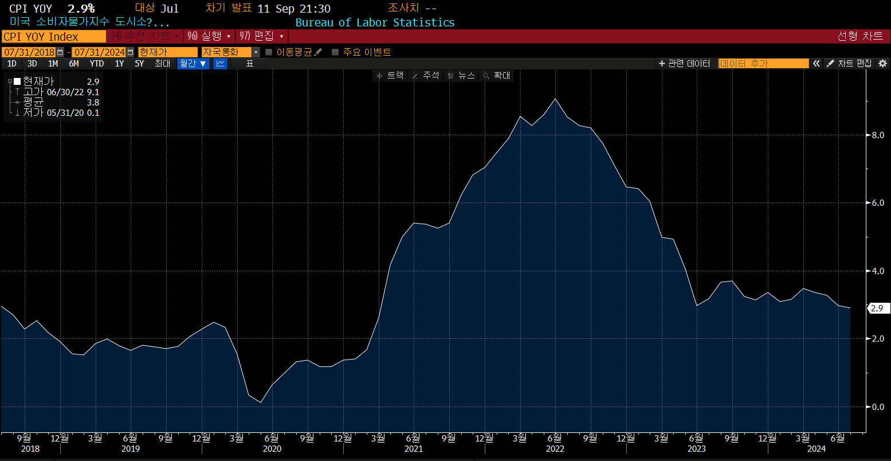Click the 2.0 y-axis label
This screenshot has height=461, width=891.
coord(878,339)
